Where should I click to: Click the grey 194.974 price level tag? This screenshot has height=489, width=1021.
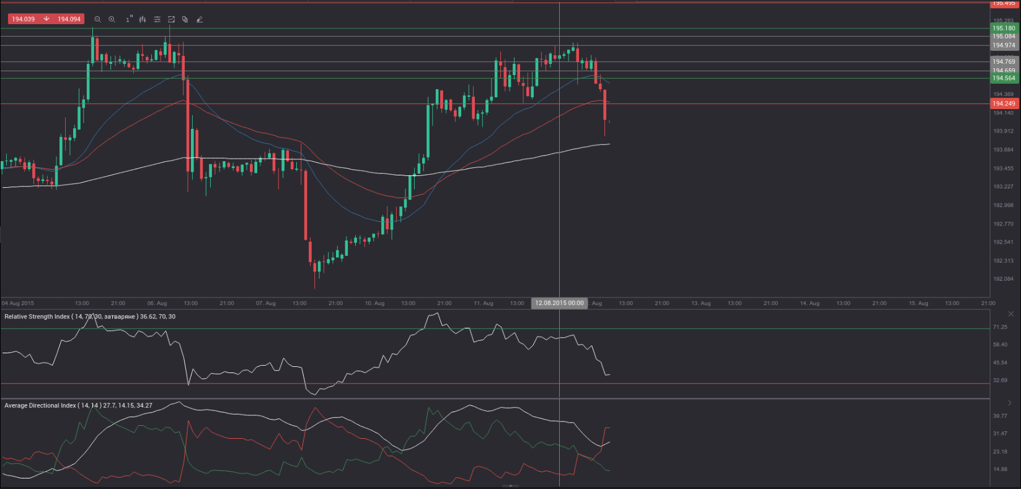[x=1004, y=45]
